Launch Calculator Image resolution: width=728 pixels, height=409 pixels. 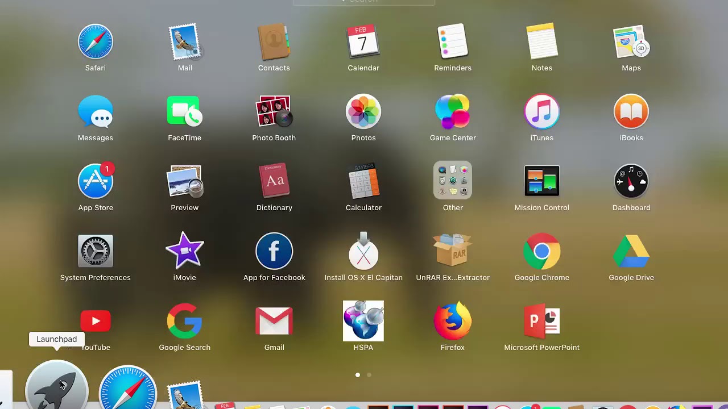click(363, 182)
